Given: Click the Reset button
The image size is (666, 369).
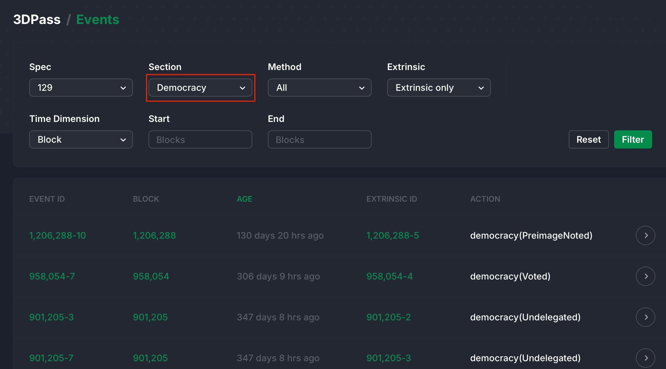Looking at the screenshot, I should tap(589, 139).
